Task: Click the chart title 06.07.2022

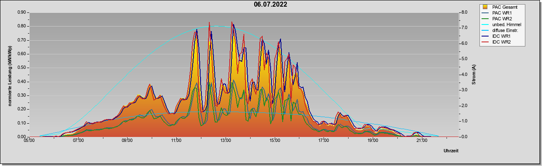Action: [x=271, y=5]
